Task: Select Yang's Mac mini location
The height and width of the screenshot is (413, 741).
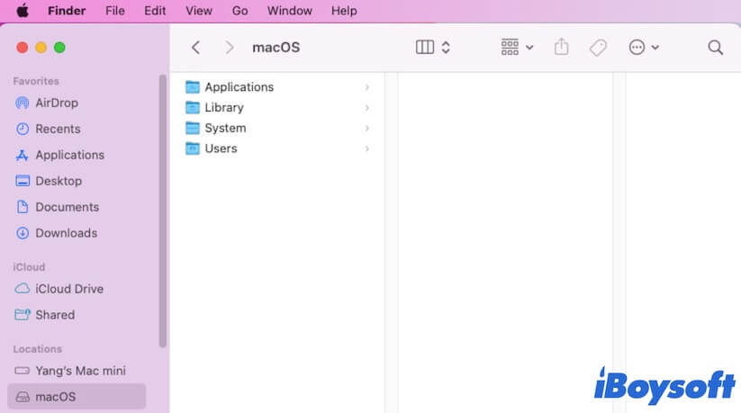Action: (x=78, y=371)
